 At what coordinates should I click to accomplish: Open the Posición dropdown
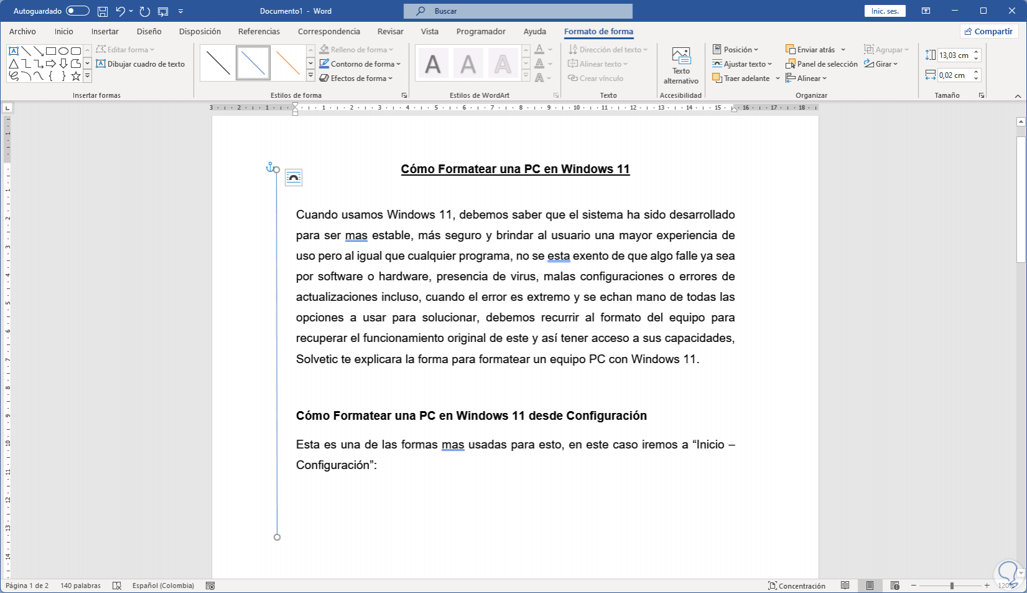click(736, 50)
